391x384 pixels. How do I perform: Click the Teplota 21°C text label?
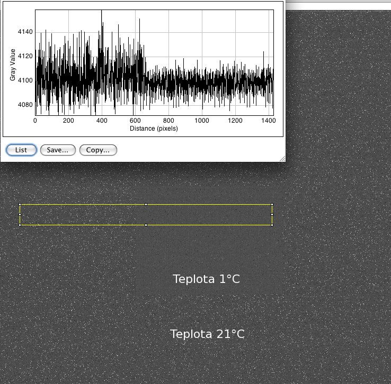point(207,334)
